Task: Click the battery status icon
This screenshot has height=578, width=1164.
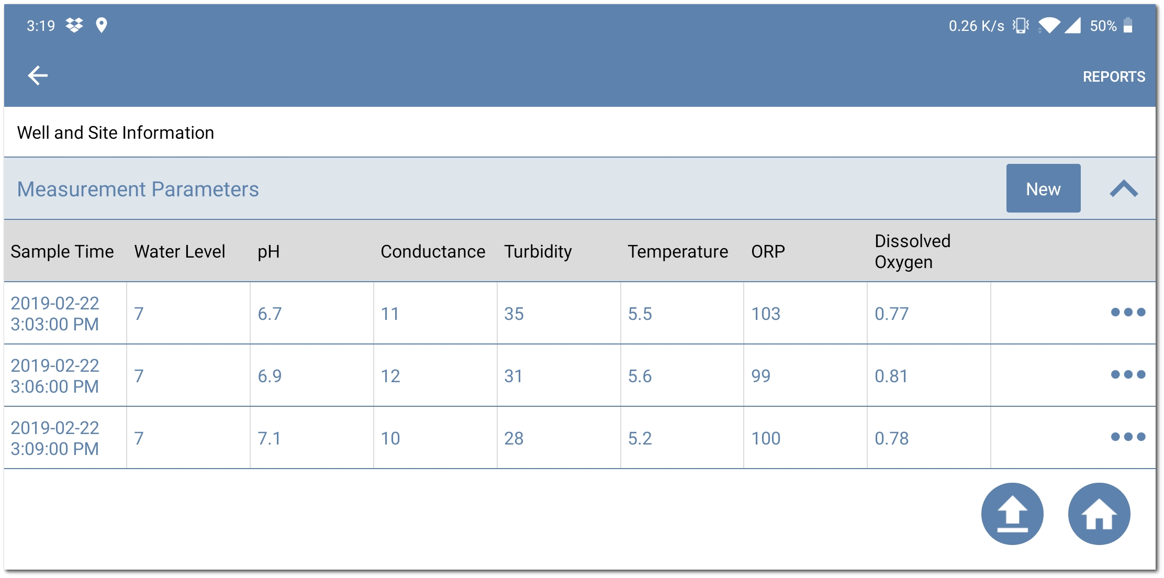Action: click(x=1128, y=25)
